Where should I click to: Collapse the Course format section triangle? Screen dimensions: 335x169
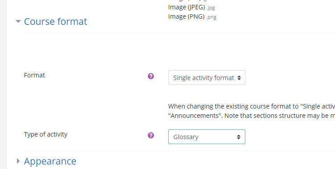click(18, 21)
